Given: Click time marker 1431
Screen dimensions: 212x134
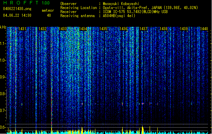Looking at the screenshot, I should 22,29.
